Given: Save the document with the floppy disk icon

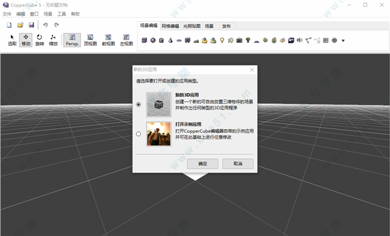Looking at the screenshot, I should (31, 25).
